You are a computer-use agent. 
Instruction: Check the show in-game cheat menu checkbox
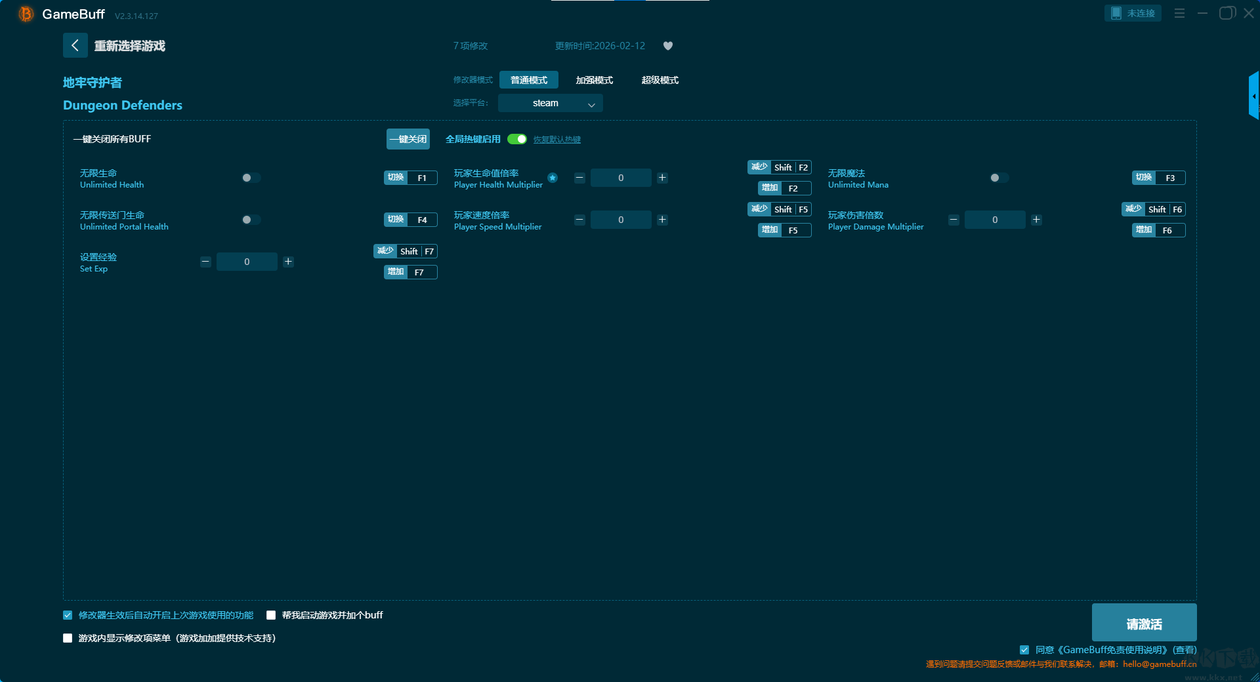click(x=68, y=638)
